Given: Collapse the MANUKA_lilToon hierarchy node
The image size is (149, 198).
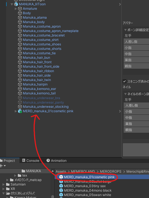Looking at the screenshot, I should coord(12,4).
